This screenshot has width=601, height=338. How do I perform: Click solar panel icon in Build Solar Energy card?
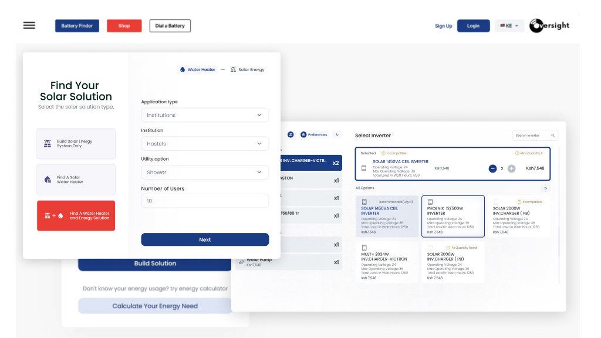tap(48, 144)
